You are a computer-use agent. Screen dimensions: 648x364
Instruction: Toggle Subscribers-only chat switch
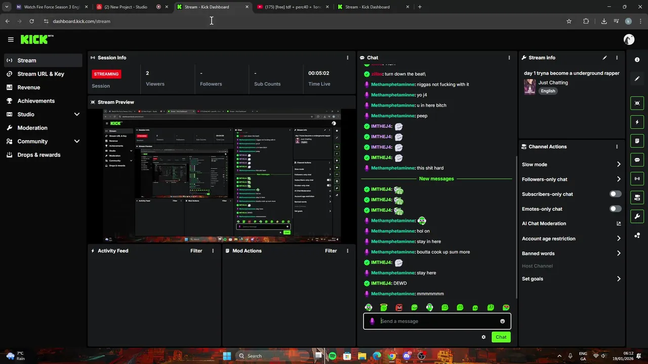[x=615, y=194]
